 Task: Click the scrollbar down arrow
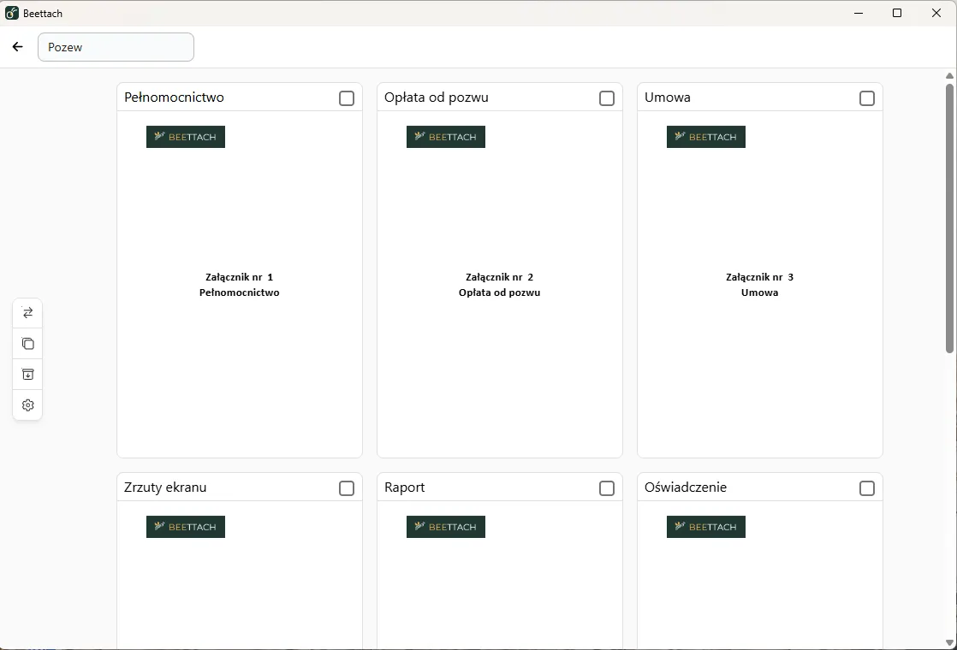click(949, 642)
